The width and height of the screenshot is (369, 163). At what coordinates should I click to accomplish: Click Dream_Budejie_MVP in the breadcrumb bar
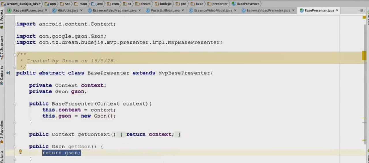21,4
